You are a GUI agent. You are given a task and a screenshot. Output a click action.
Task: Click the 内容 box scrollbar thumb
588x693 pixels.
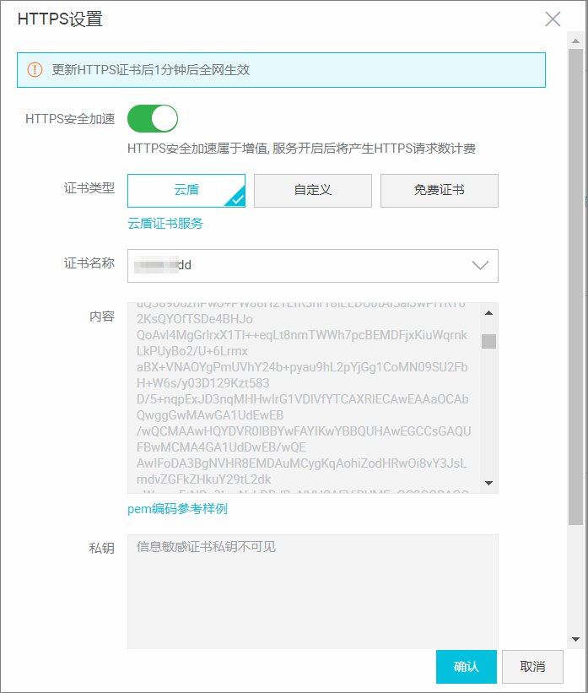488,341
